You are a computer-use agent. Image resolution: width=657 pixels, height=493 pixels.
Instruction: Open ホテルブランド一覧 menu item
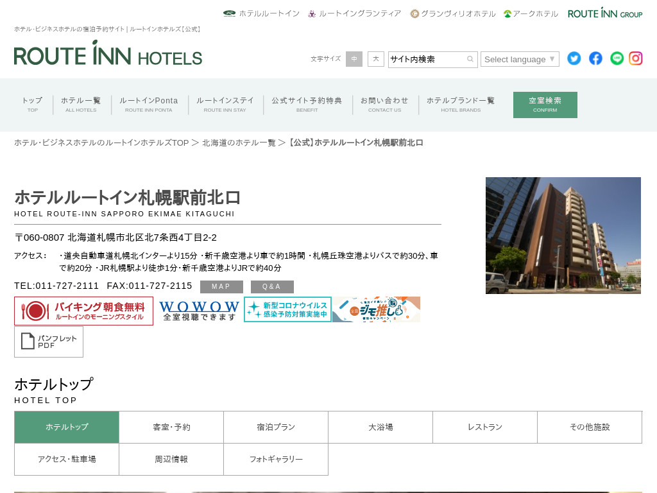pos(461,105)
